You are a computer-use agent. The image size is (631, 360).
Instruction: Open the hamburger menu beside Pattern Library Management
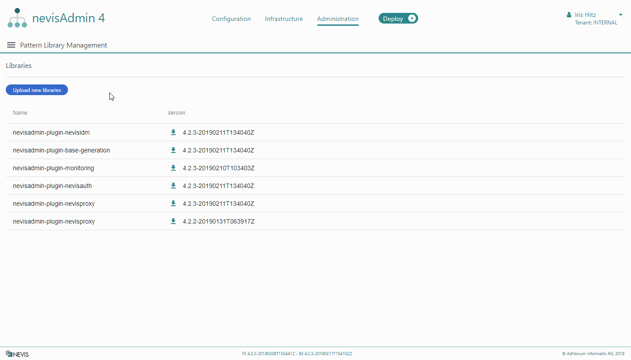(11, 45)
